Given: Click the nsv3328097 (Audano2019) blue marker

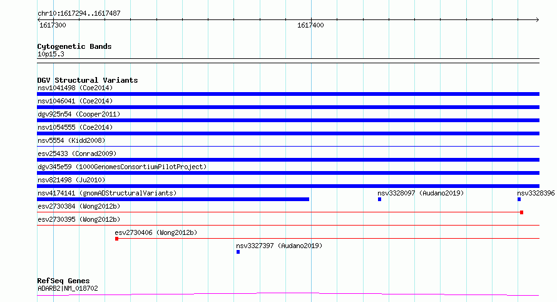Looking at the screenshot, I should point(379,199).
